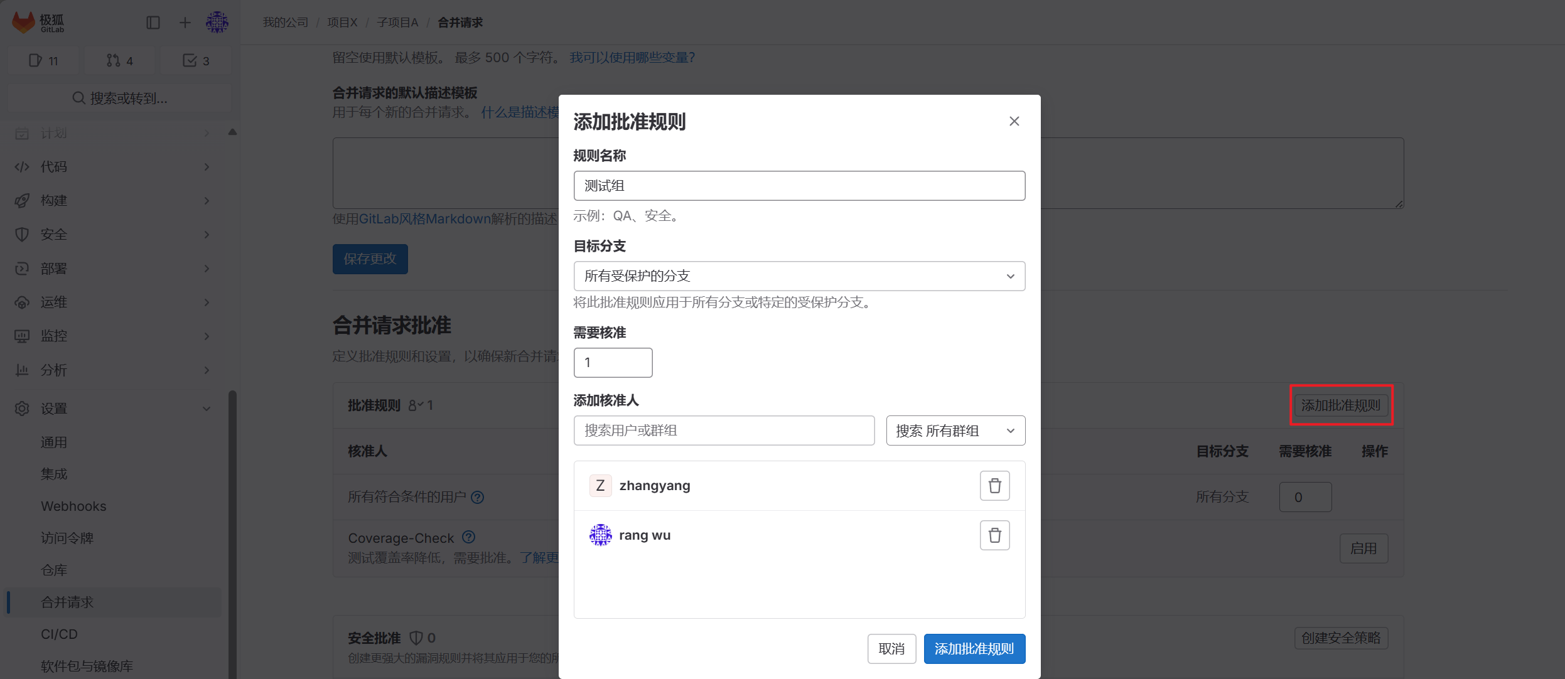Open the CI/CD settings menu item

click(60, 634)
